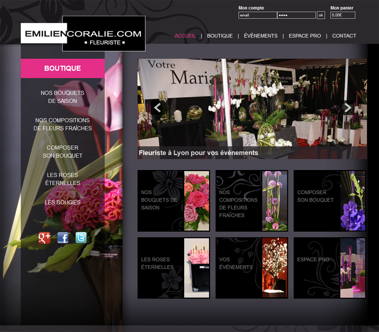
Task: Click the EmilienCoralie.com Fleuriste logo
Action: [83, 34]
